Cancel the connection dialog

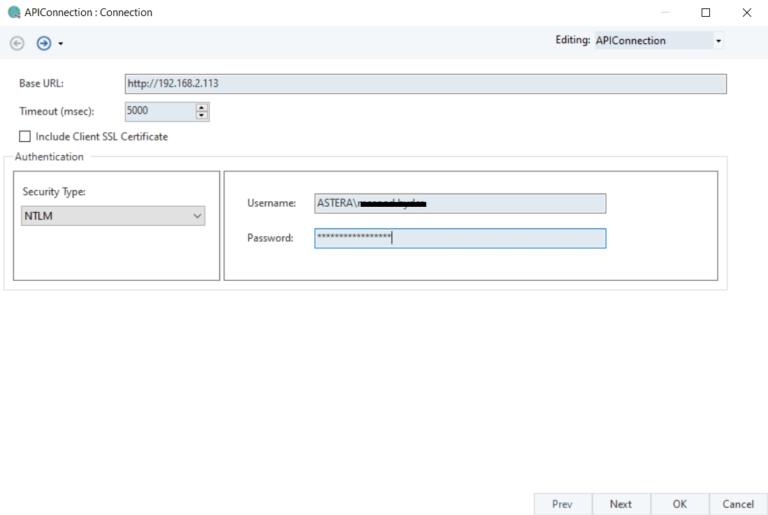738,504
